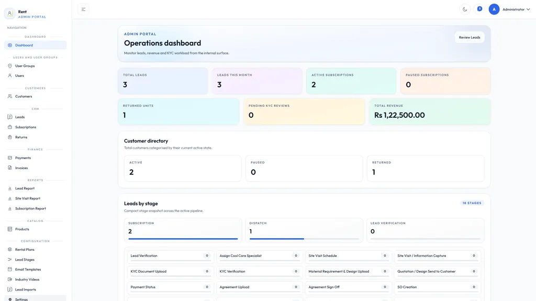Click the Total Revenue stat card
Image resolution: width=536 pixels, height=301 pixels.
pos(430,112)
